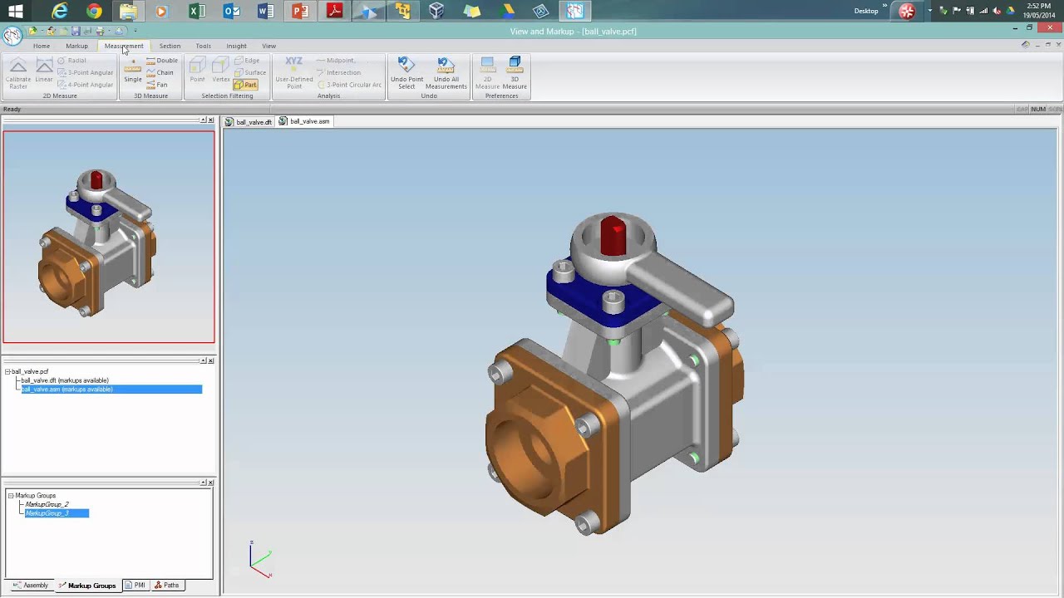Viewport: 1064px width, 598px height.
Task: Close the file tree pane
Action: 211,360
